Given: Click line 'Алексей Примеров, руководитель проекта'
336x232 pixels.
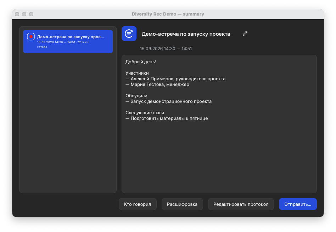Looking at the screenshot, I should pyautogui.click(x=178, y=79).
